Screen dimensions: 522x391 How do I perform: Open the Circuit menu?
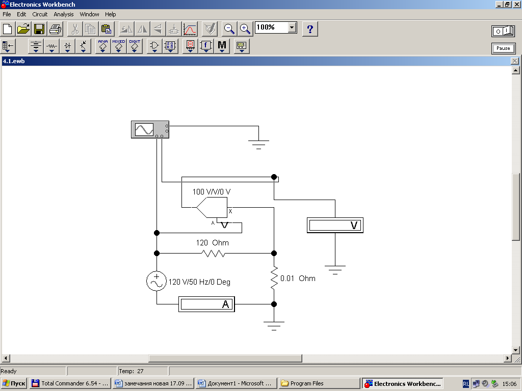[x=40, y=14]
